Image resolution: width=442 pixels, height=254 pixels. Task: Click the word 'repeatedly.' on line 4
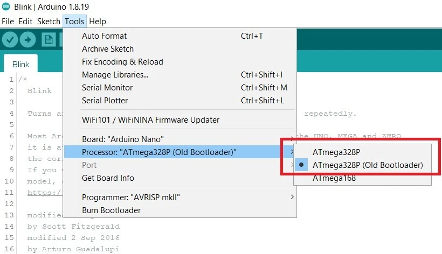(x=330, y=114)
